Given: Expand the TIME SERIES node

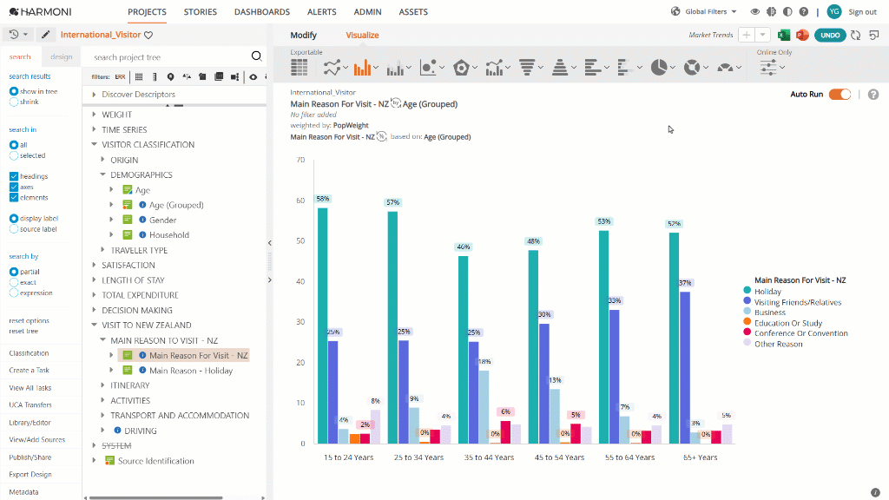Looking at the screenshot, I should click(94, 129).
